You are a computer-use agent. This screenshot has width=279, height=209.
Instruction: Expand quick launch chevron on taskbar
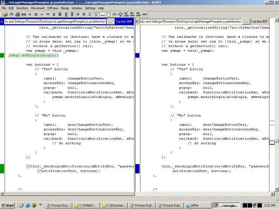pyautogui.click(x=41, y=205)
